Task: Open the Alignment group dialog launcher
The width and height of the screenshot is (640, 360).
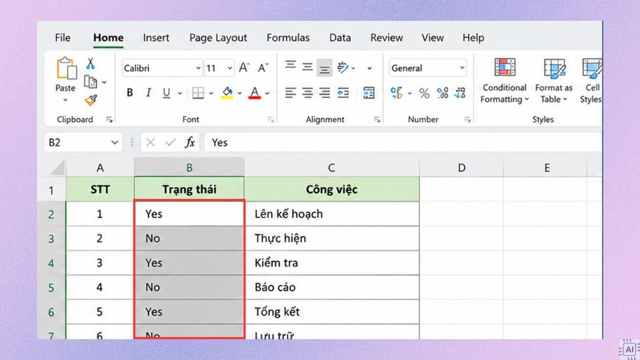Action: (x=377, y=120)
